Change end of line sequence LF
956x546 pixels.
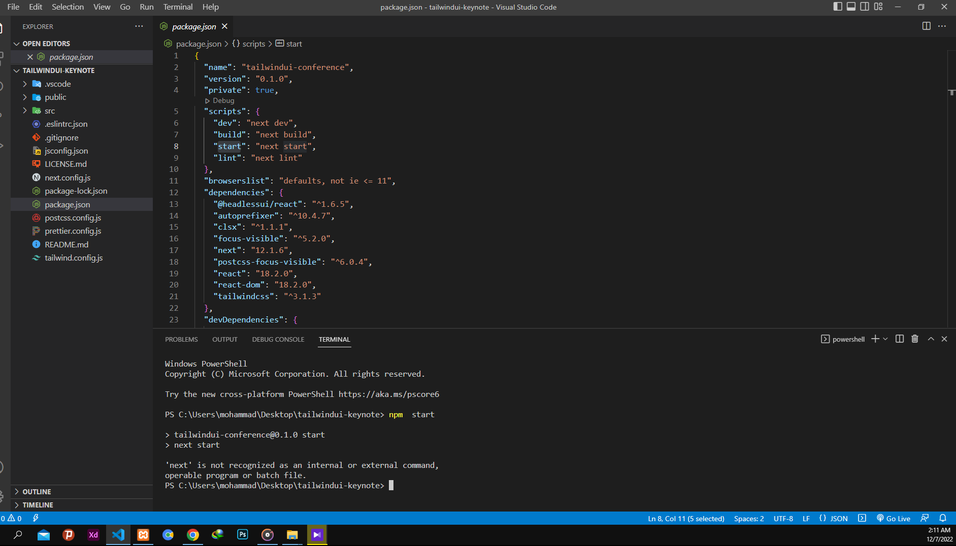coord(806,519)
